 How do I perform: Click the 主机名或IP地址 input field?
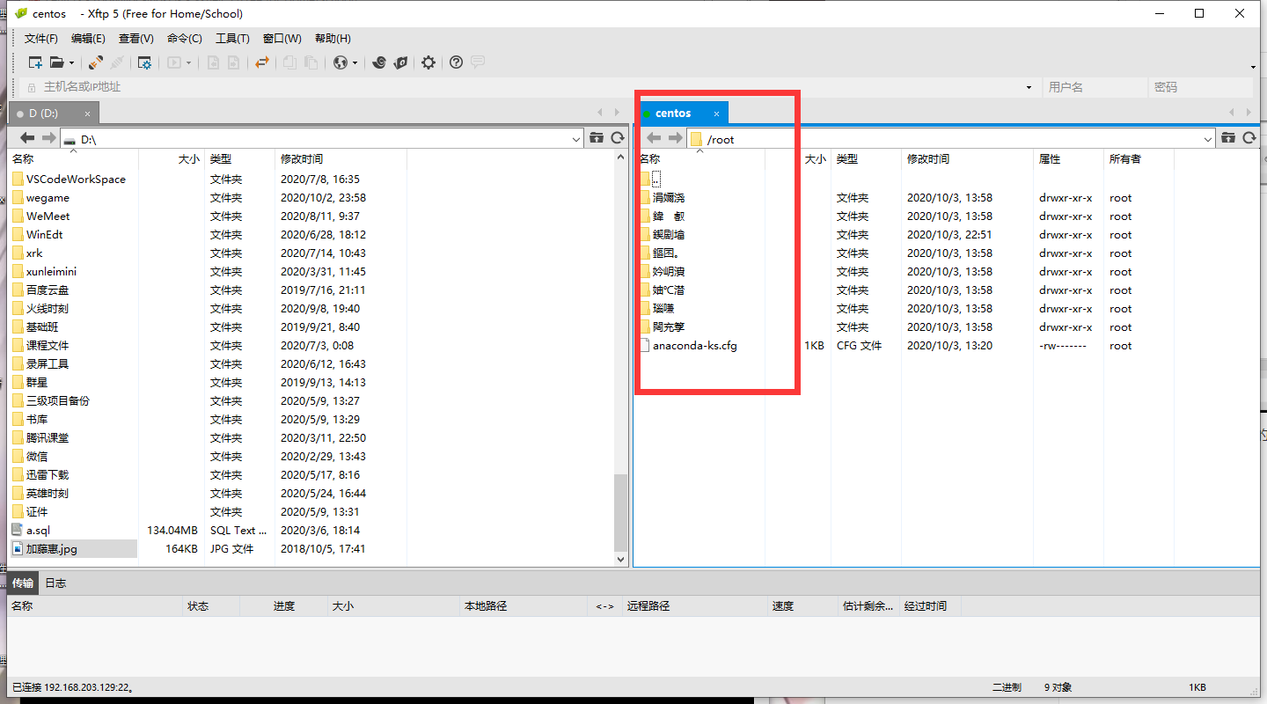[531, 87]
